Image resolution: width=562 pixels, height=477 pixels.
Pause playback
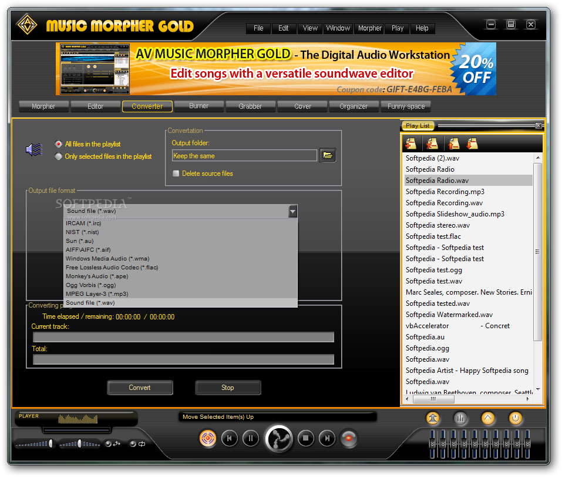tap(251, 438)
